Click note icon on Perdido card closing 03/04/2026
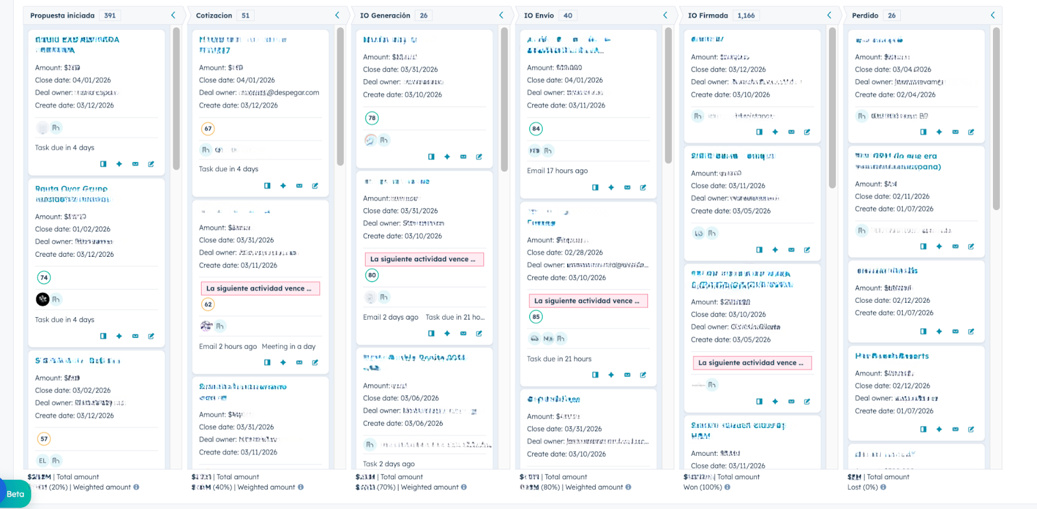 tap(971, 132)
